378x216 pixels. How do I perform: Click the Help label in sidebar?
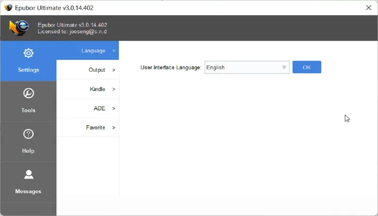[x=28, y=151]
